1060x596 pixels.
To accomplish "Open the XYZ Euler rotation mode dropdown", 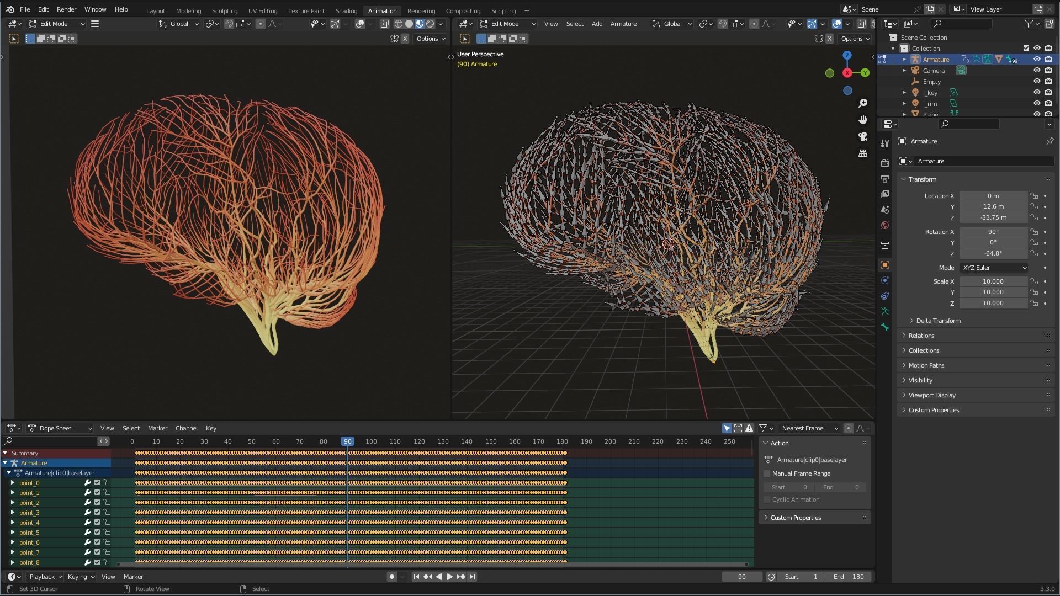I will click(x=994, y=268).
